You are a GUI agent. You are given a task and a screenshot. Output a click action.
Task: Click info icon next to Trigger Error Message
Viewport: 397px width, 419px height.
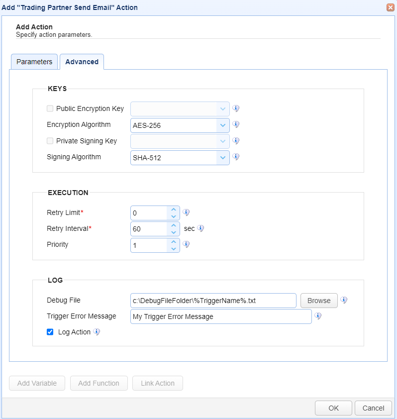(x=318, y=316)
